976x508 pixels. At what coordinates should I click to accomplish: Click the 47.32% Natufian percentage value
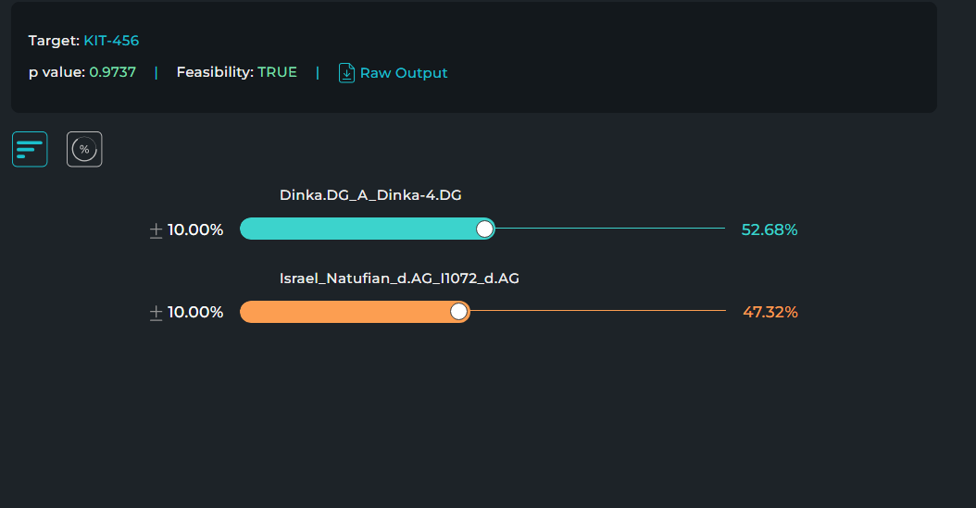click(x=770, y=312)
